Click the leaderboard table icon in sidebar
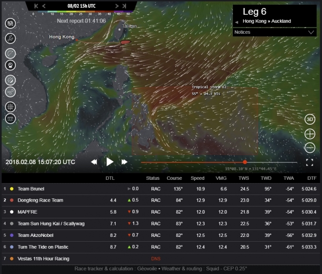 [x=10, y=119]
